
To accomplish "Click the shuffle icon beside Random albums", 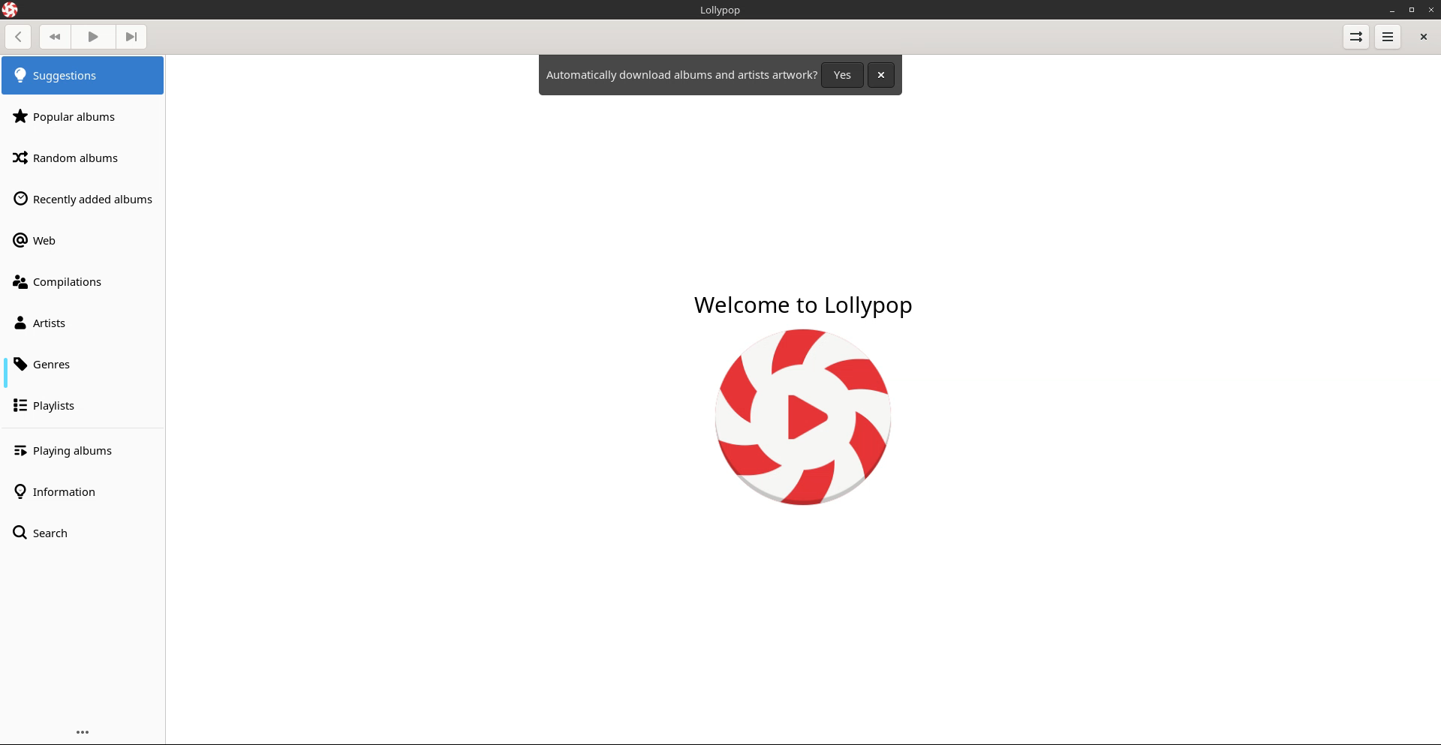I will (20, 158).
